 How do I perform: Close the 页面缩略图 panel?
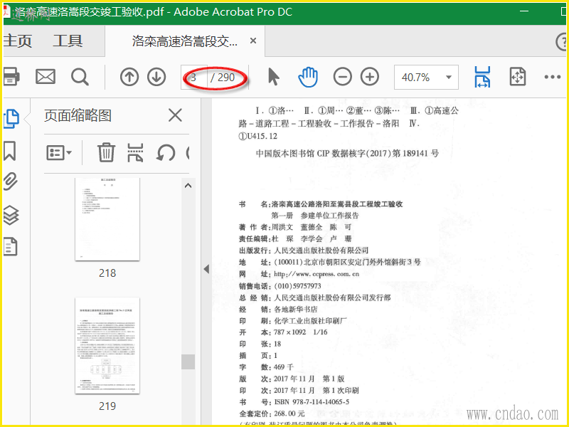(x=175, y=116)
